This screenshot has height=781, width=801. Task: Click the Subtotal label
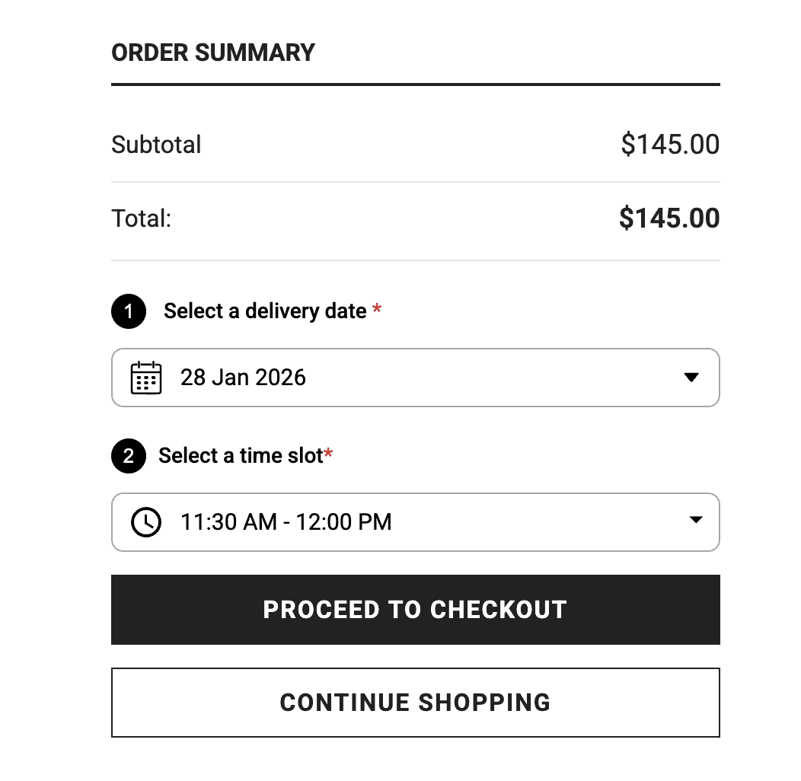[x=156, y=145]
